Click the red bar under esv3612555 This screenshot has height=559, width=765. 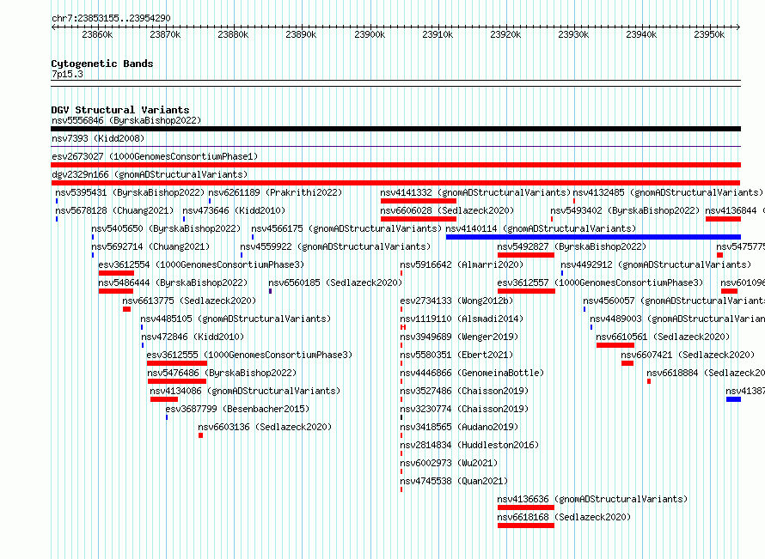(x=177, y=363)
